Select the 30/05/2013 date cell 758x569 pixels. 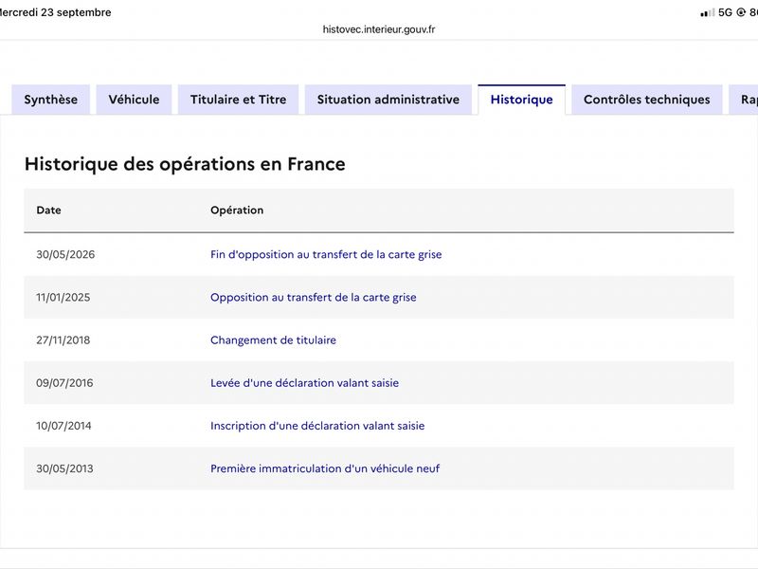tap(64, 468)
